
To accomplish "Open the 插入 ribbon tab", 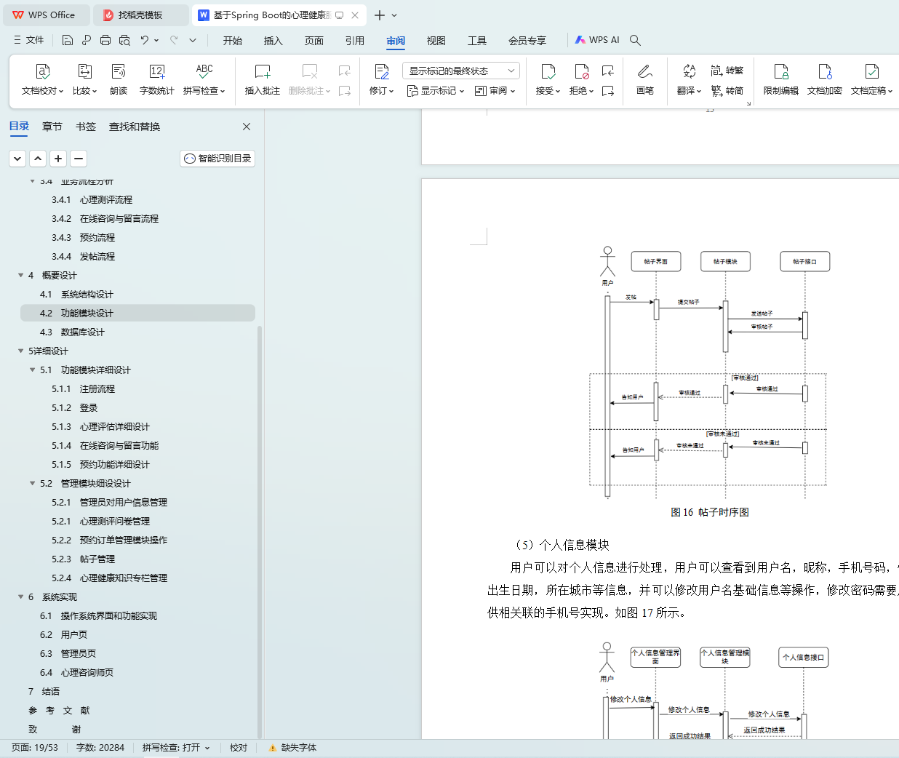I will pyautogui.click(x=273, y=40).
